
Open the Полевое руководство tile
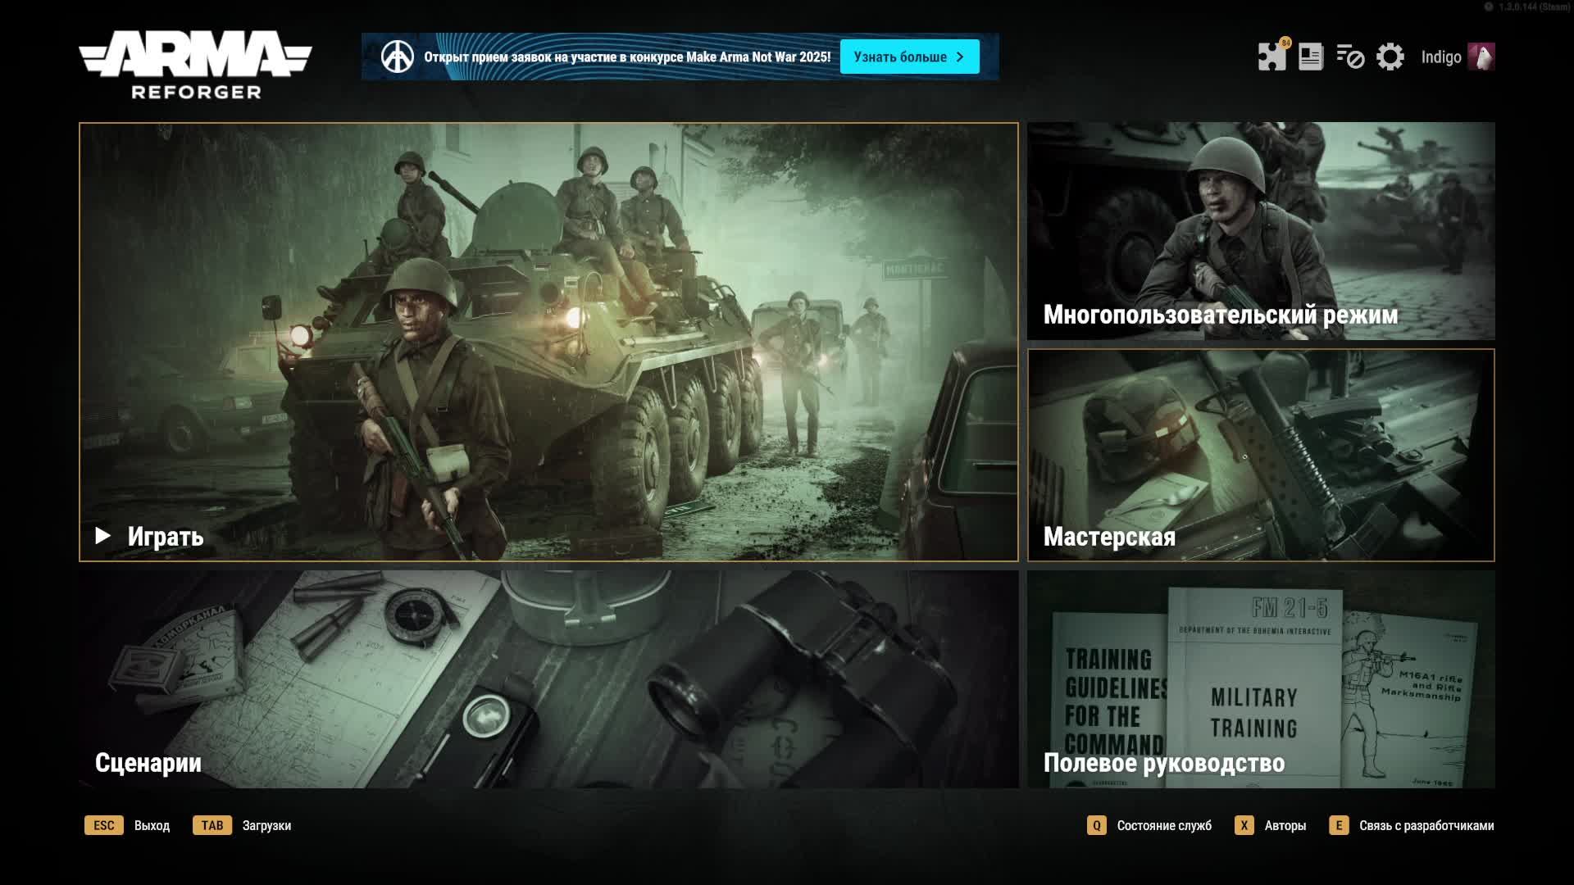tap(1261, 679)
